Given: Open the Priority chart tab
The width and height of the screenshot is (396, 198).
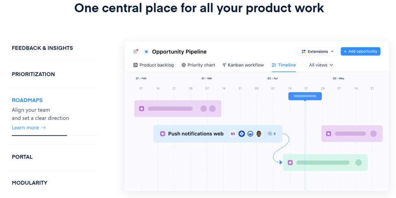Looking at the screenshot, I should 198,65.
